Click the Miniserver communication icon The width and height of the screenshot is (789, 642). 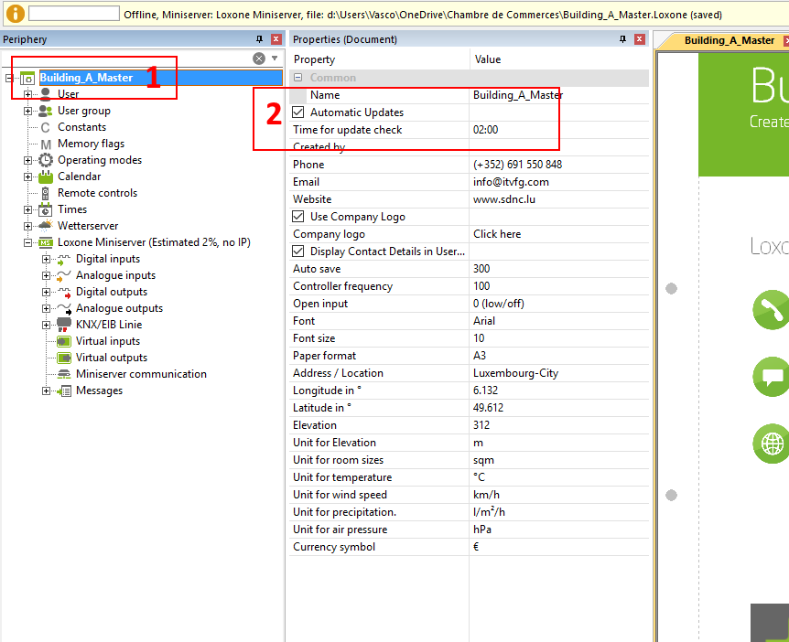[64, 374]
